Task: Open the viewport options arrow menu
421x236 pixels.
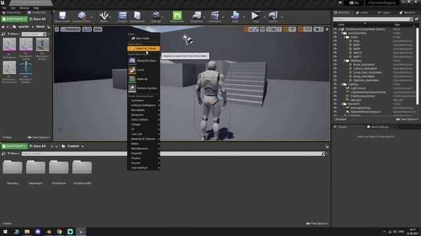Action: point(57,29)
